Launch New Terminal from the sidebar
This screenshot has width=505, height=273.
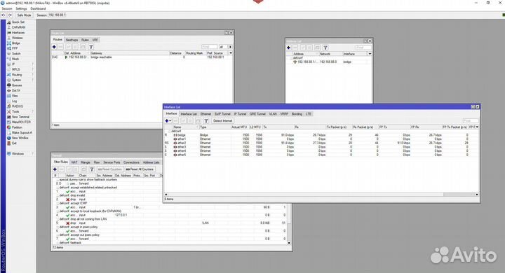(x=20, y=117)
